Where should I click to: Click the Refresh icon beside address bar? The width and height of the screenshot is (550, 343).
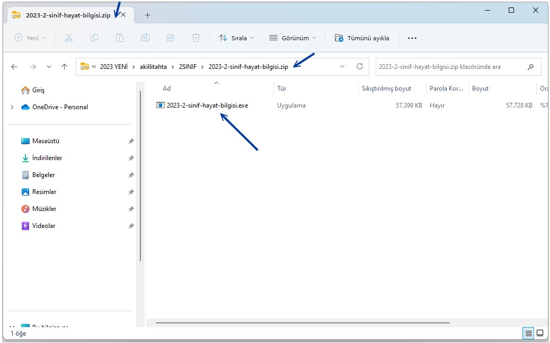tap(360, 67)
